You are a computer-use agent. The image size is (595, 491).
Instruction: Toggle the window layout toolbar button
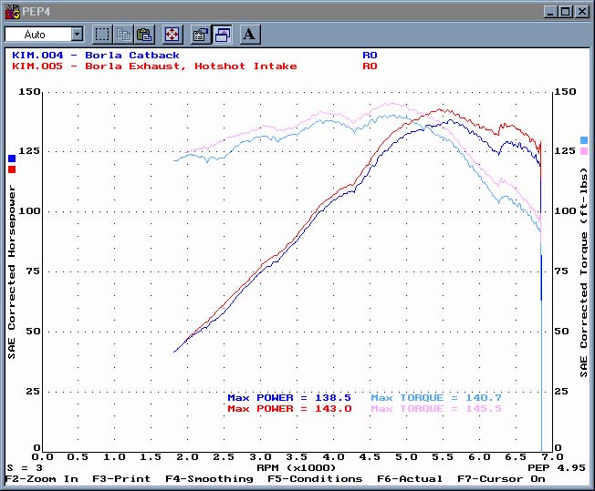222,35
